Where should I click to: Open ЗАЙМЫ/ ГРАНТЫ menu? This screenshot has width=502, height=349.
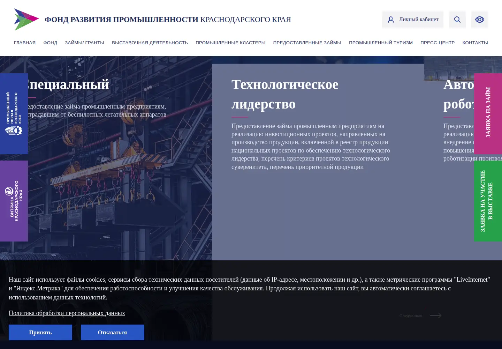point(84,43)
